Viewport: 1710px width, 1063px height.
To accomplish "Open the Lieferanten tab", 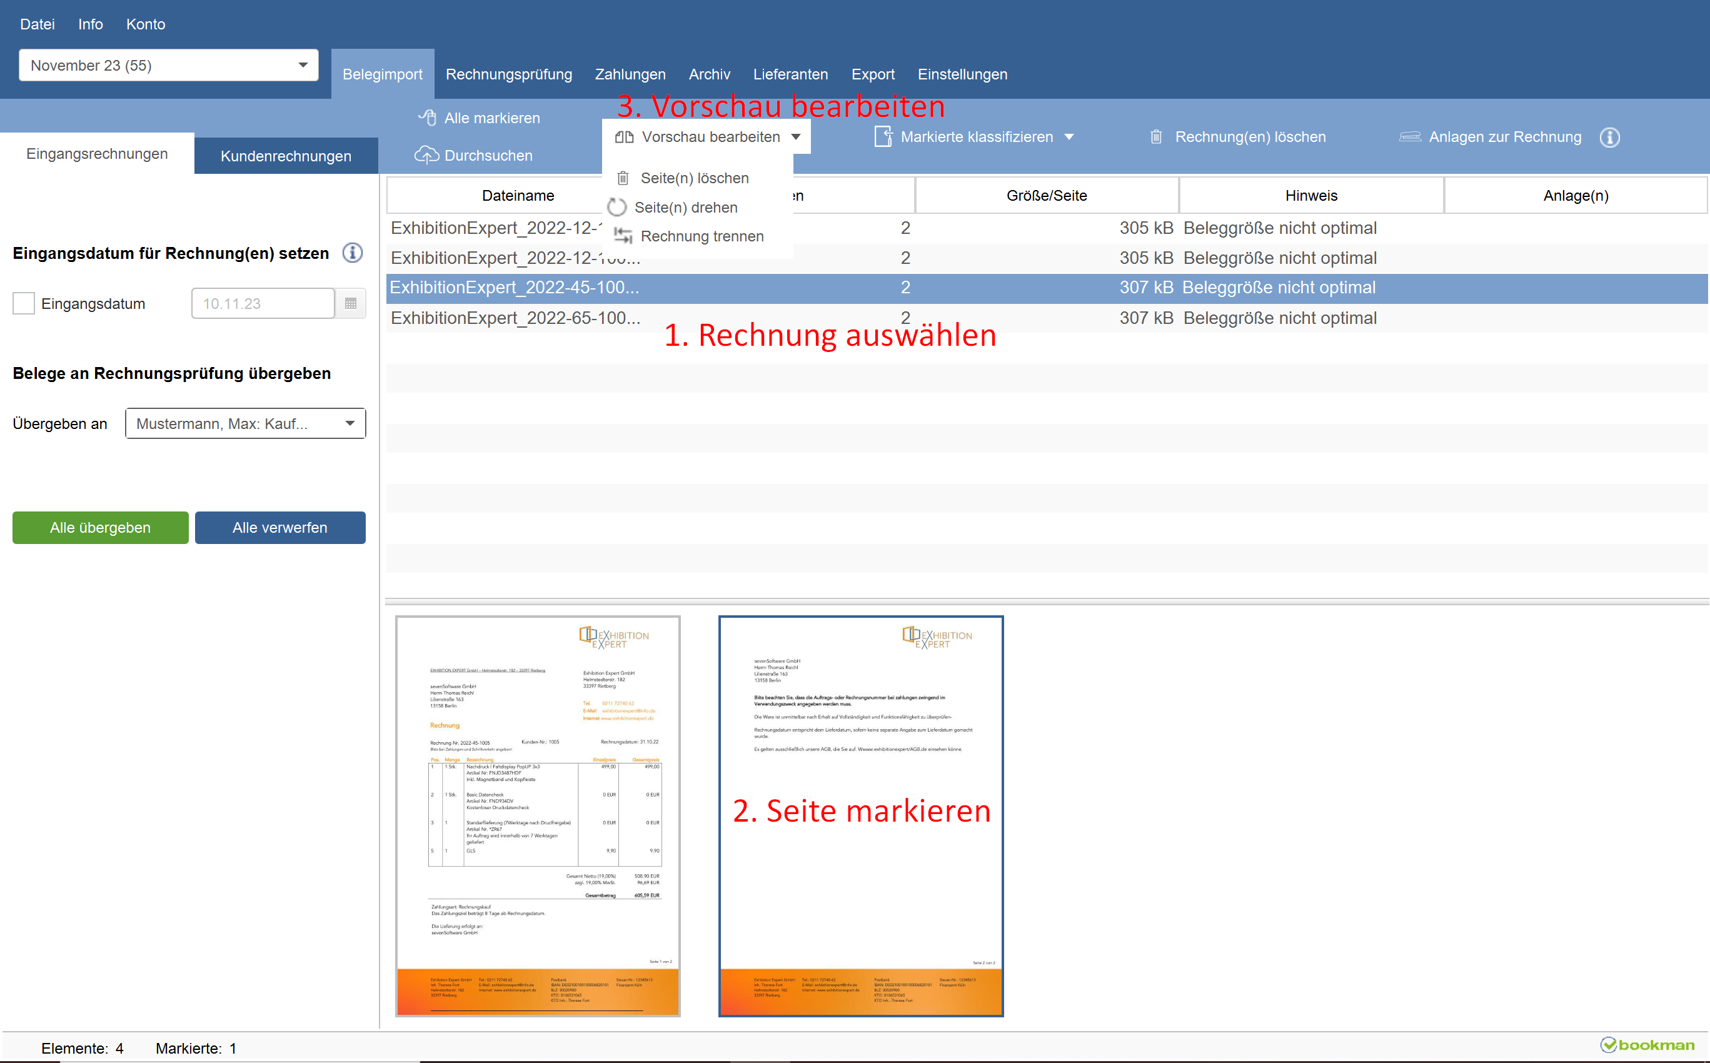I will coord(790,74).
